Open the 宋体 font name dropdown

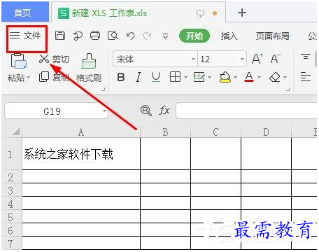193,59
